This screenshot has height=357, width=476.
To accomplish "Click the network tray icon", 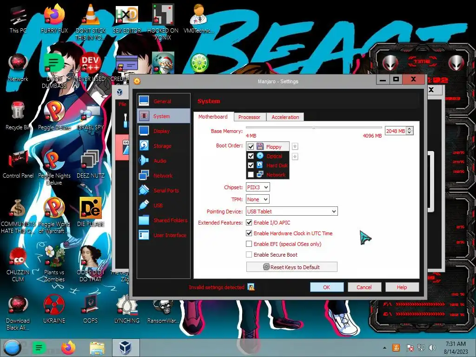I will click(421, 348).
